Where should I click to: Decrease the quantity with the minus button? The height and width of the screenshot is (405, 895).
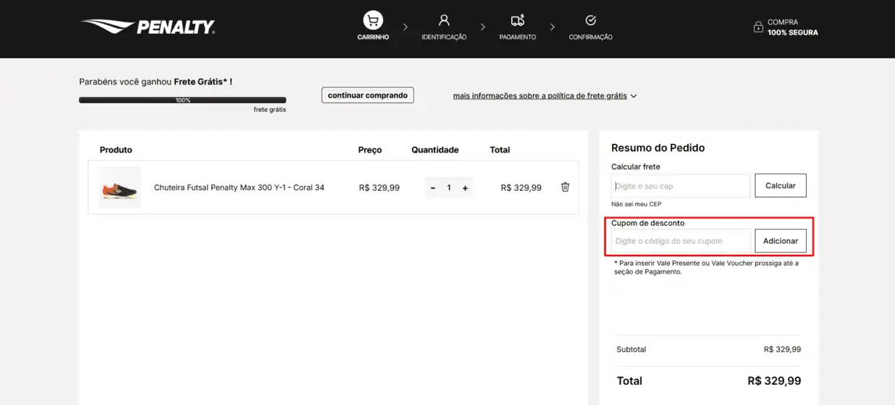point(433,188)
